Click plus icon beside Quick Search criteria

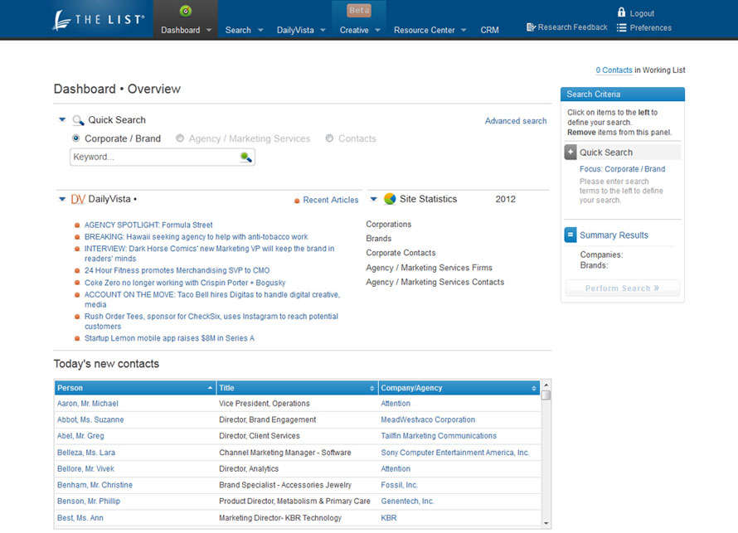pos(570,153)
